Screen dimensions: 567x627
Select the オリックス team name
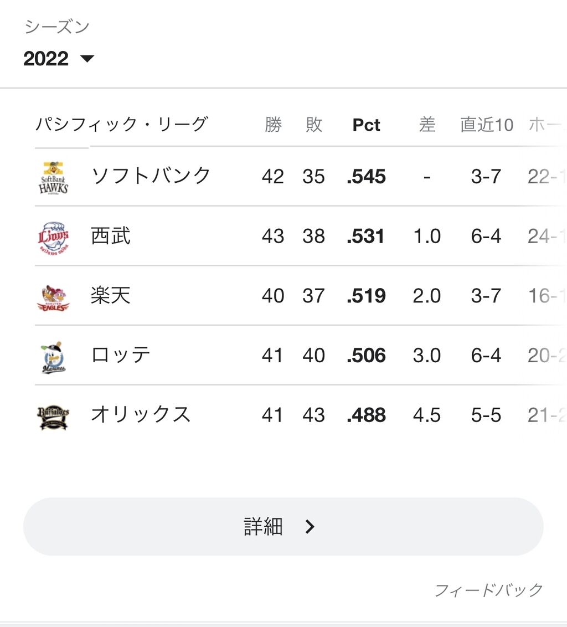click(141, 415)
